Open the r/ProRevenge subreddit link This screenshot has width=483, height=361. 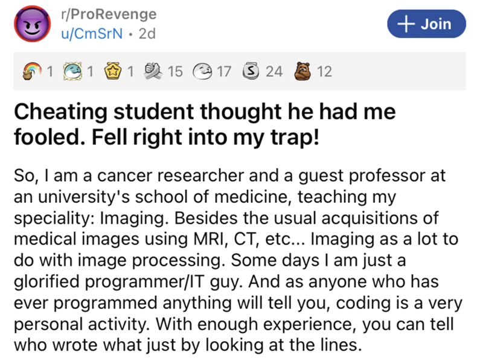pyautogui.click(x=109, y=14)
